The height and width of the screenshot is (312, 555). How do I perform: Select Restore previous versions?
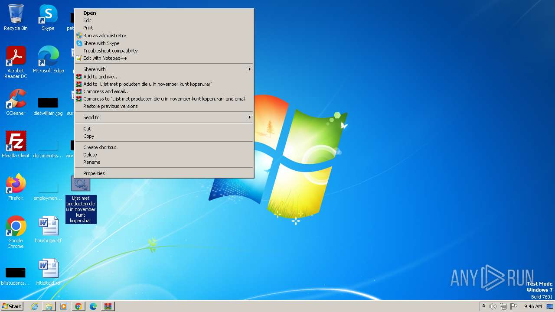coord(164,106)
